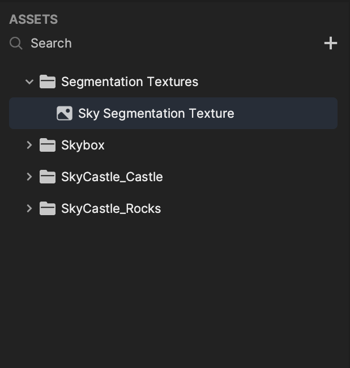350x368 pixels.
Task: Click the plus icon to add asset
Action: (x=331, y=43)
